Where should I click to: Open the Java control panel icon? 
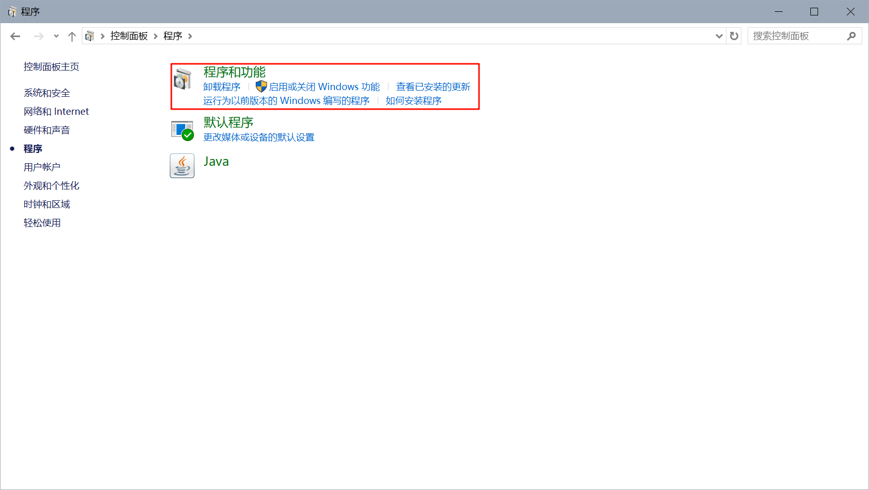tap(182, 166)
